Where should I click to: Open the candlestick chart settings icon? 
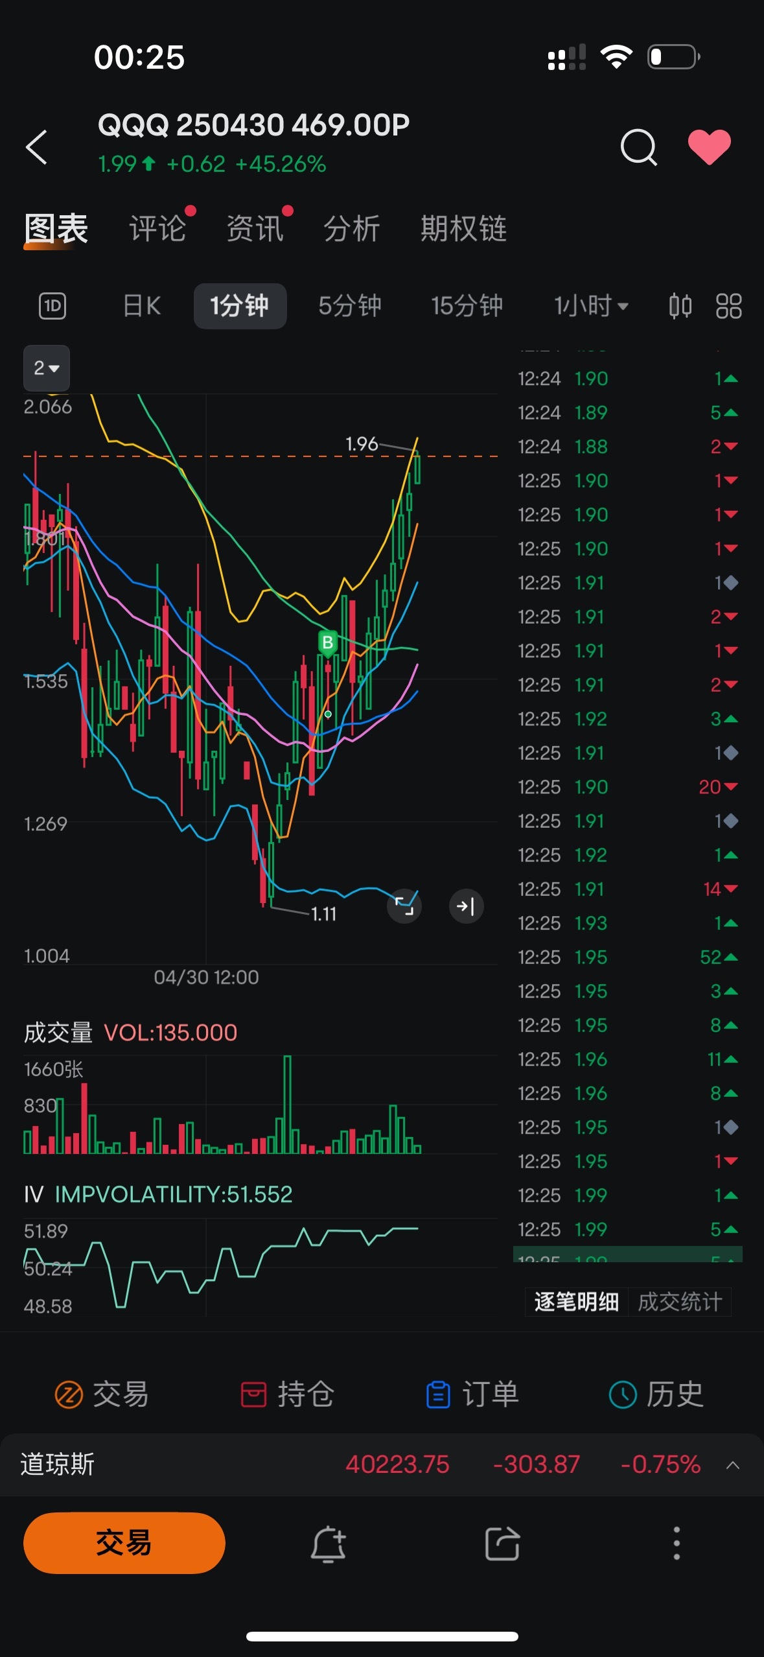[680, 306]
